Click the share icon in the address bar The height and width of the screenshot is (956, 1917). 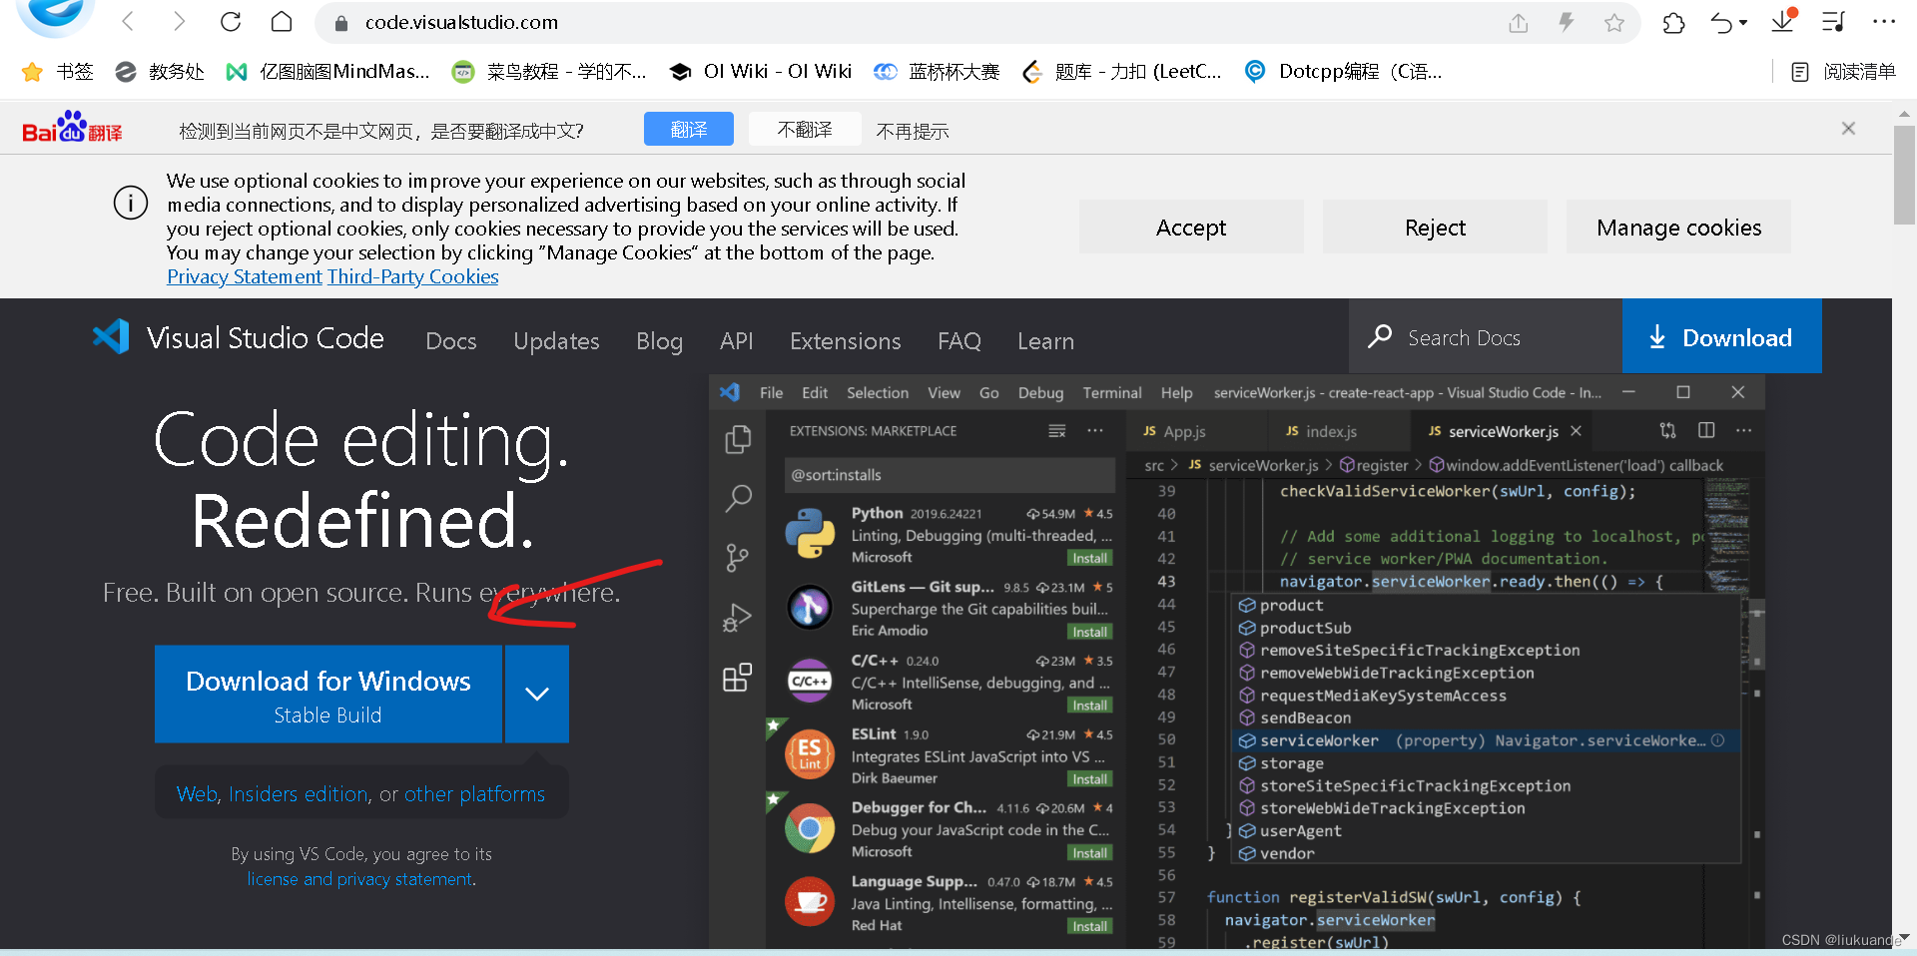1519,23
